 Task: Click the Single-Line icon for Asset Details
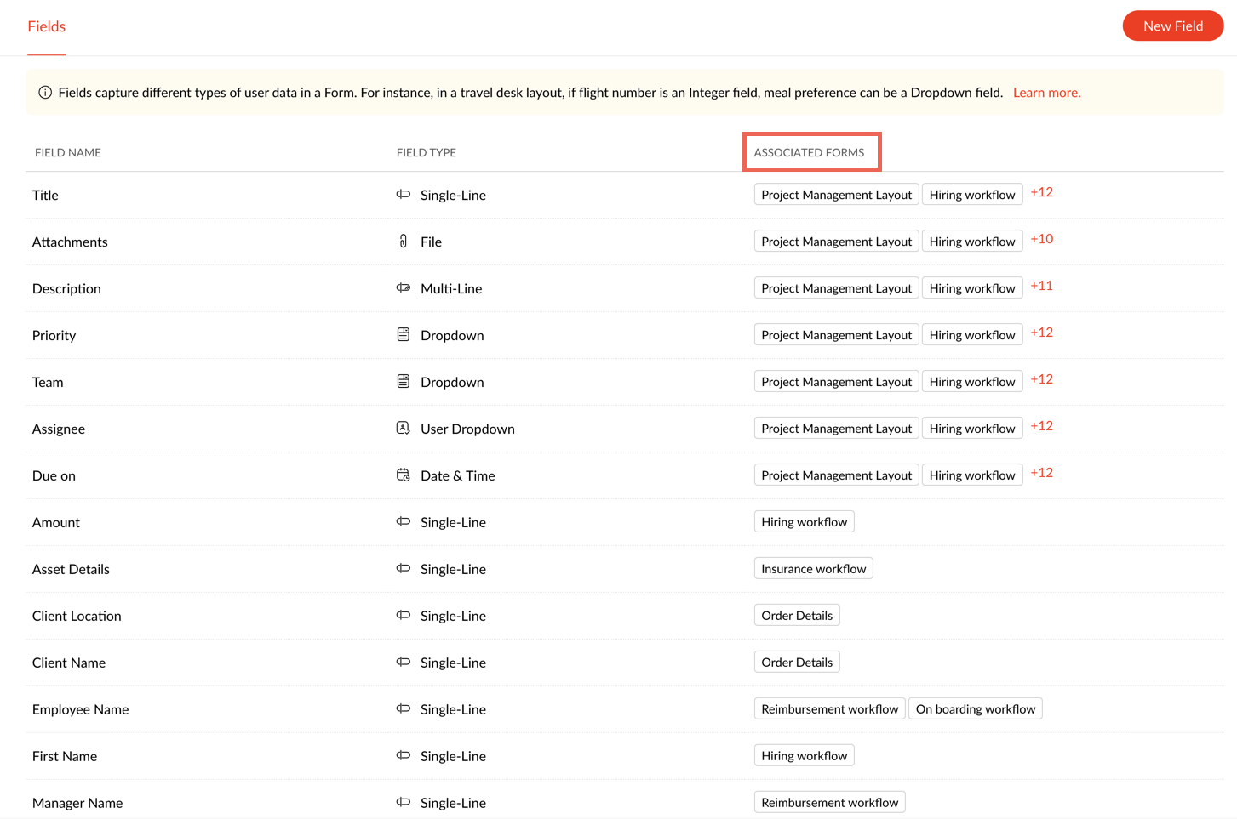point(404,569)
